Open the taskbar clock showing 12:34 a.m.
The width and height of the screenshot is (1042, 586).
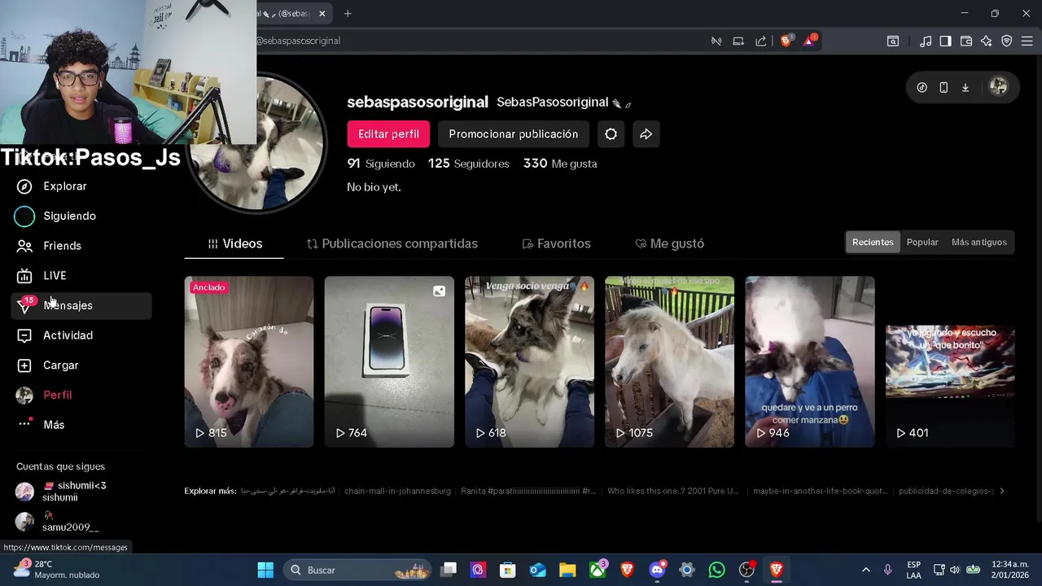[1009, 570]
